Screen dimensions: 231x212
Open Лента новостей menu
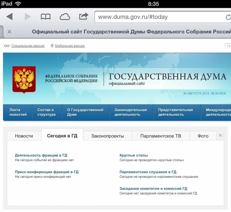(18, 112)
